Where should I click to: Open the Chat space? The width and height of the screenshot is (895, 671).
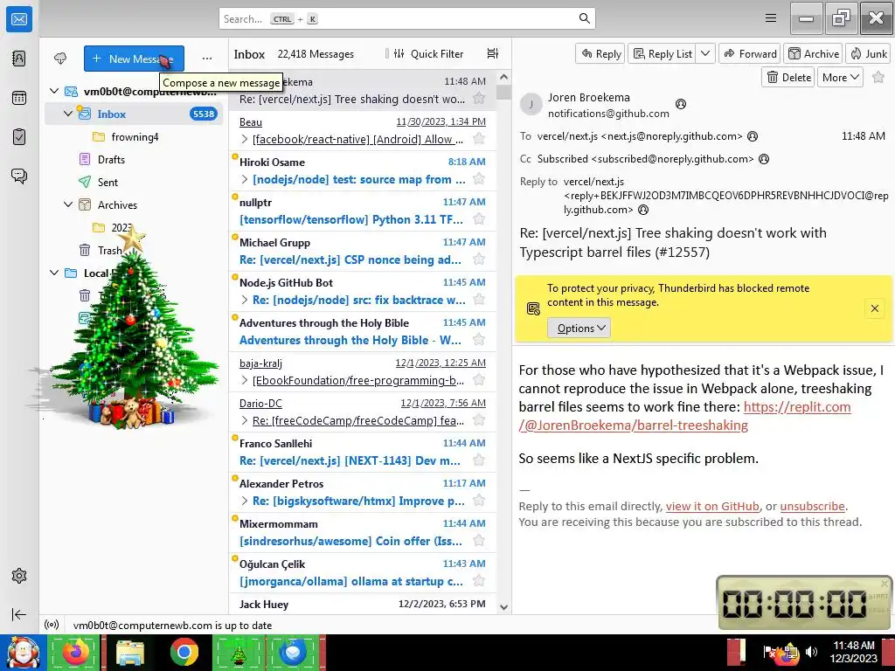pos(19,176)
